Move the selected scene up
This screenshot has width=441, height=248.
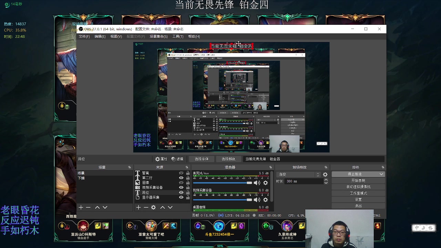point(97,207)
